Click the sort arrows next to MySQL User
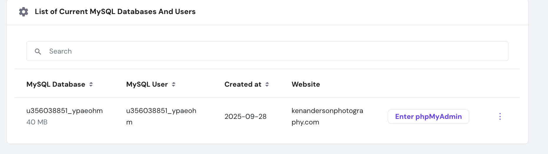 click(x=174, y=84)
